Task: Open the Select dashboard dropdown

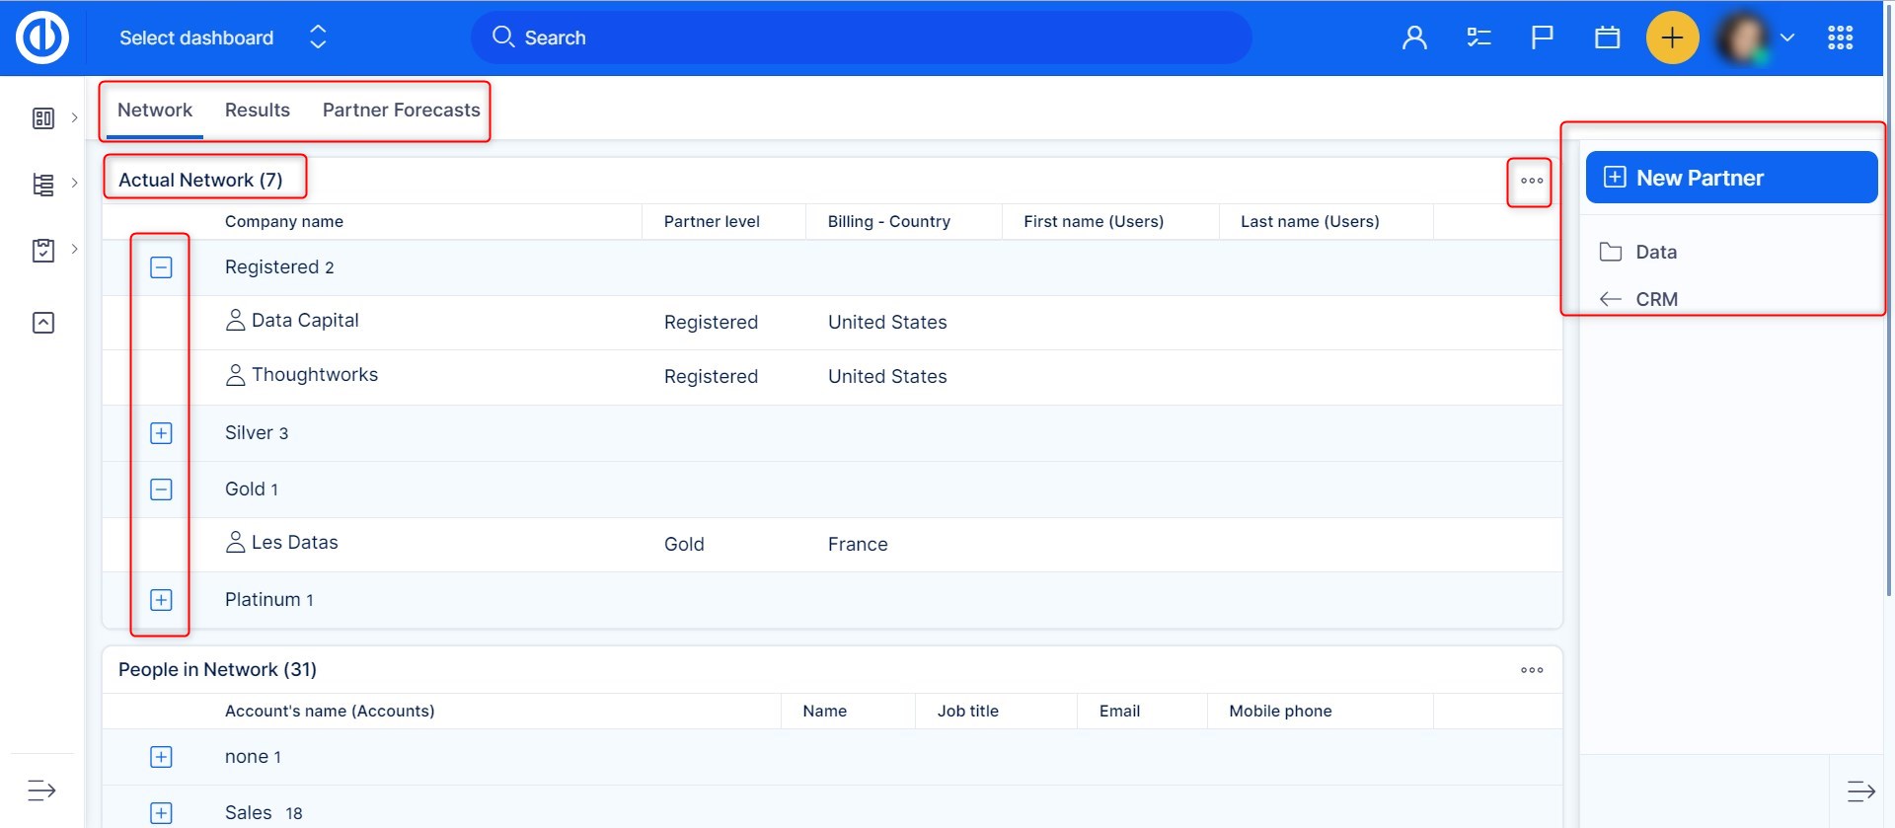Action: click(222, 38)
